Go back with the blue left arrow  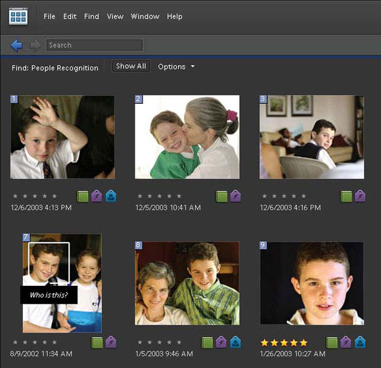point(17,45)
